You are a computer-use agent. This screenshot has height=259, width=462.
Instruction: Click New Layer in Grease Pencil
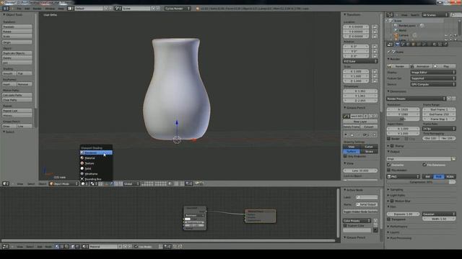(360, 122)
